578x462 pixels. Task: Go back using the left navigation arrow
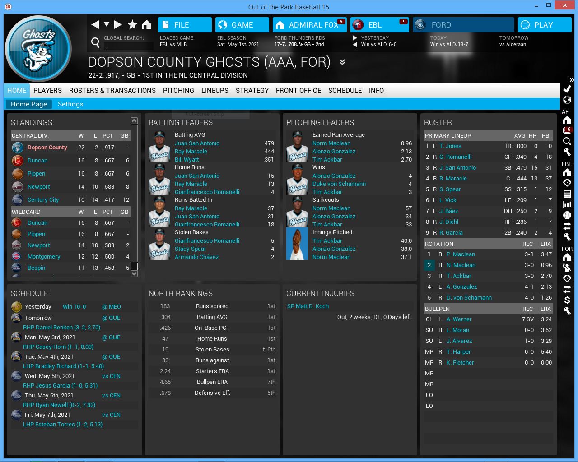(95, 25)
